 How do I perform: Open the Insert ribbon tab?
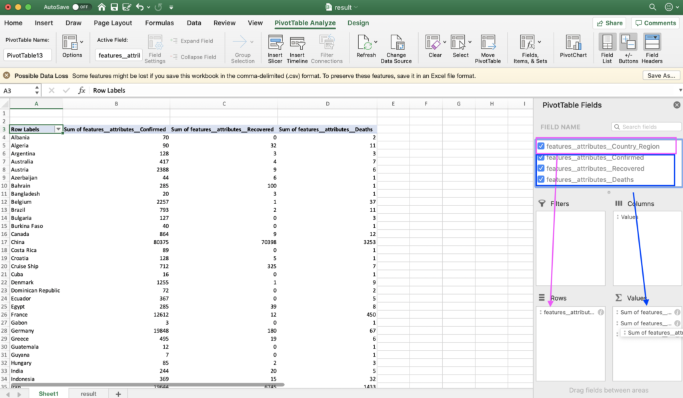pyautogui.click(x=43, y=23)
